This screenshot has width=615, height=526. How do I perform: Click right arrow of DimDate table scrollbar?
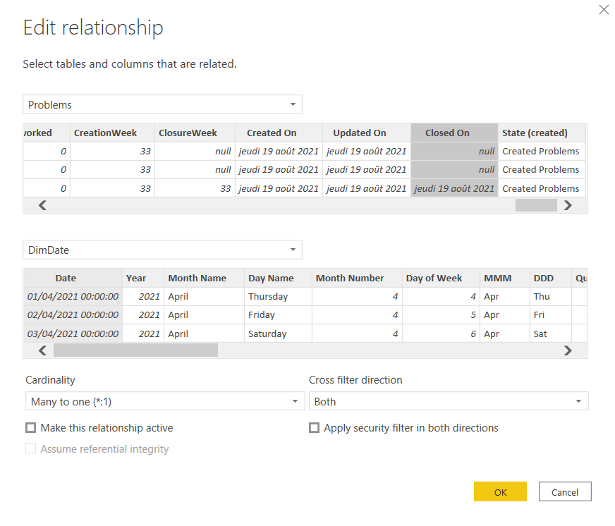[x=568, y=350]
